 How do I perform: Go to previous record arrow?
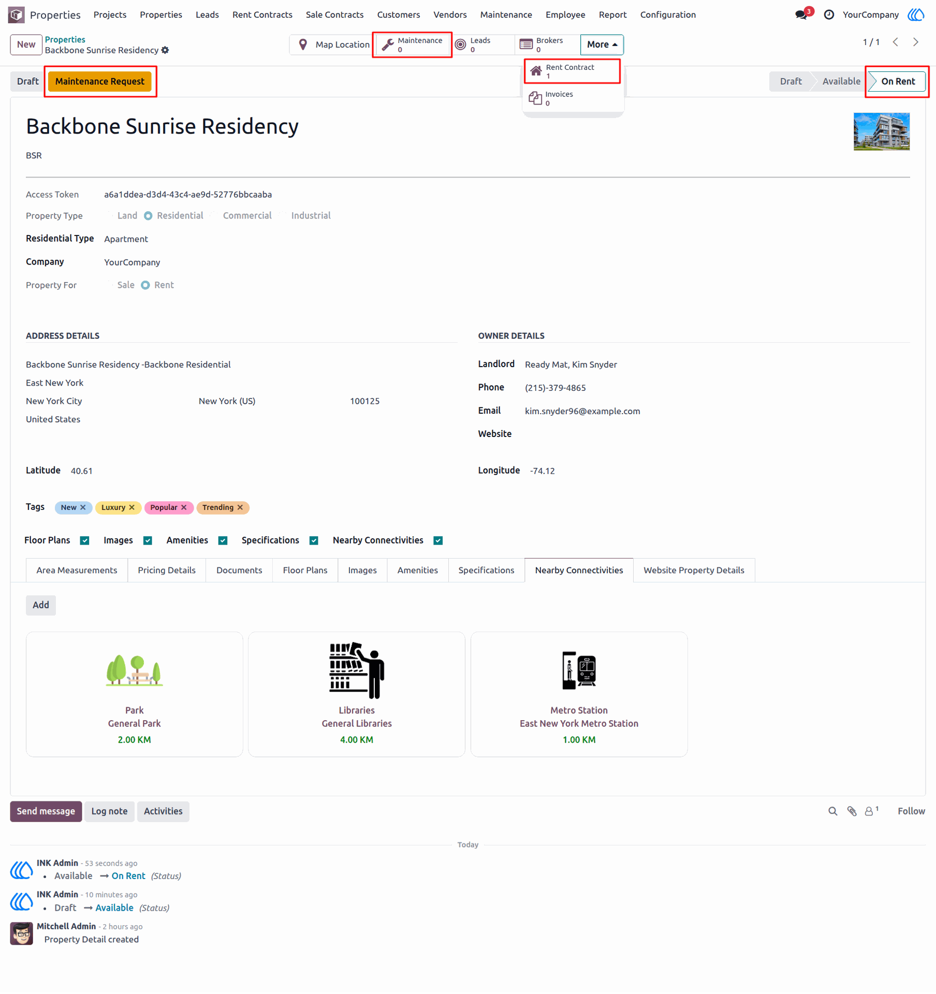[896, 42]
